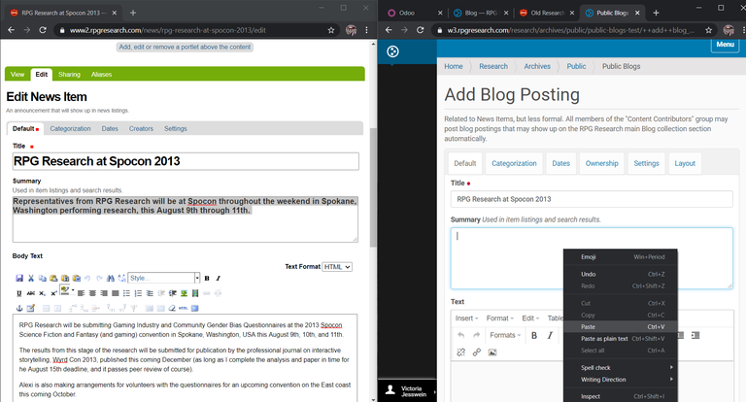The image size is (746, 402).
Task: Apply strikethrough in the left editor toolbar
Action: (31, 293)
